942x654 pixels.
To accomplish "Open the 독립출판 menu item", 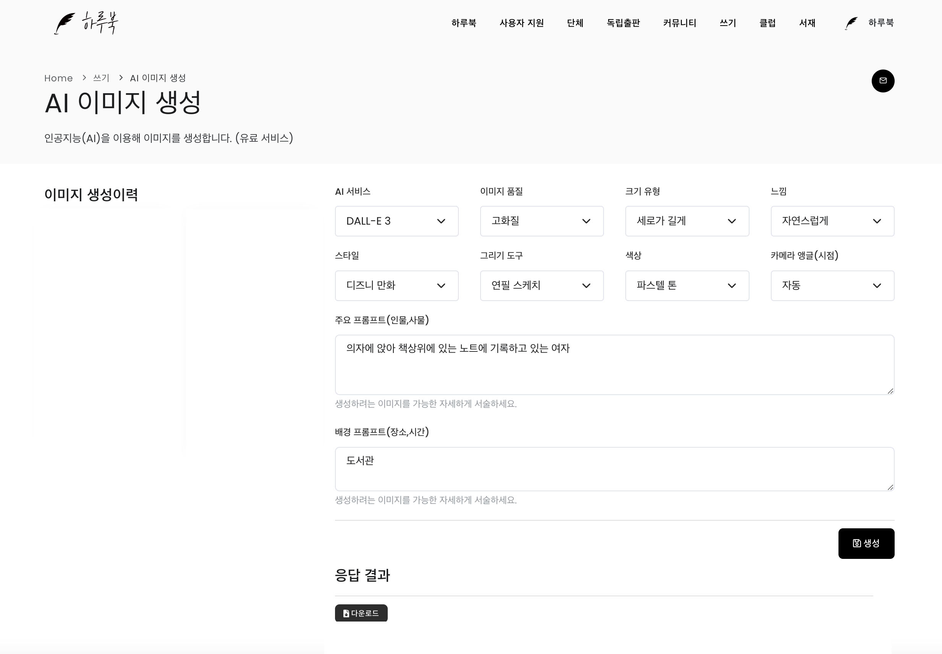I will (623, 23).
